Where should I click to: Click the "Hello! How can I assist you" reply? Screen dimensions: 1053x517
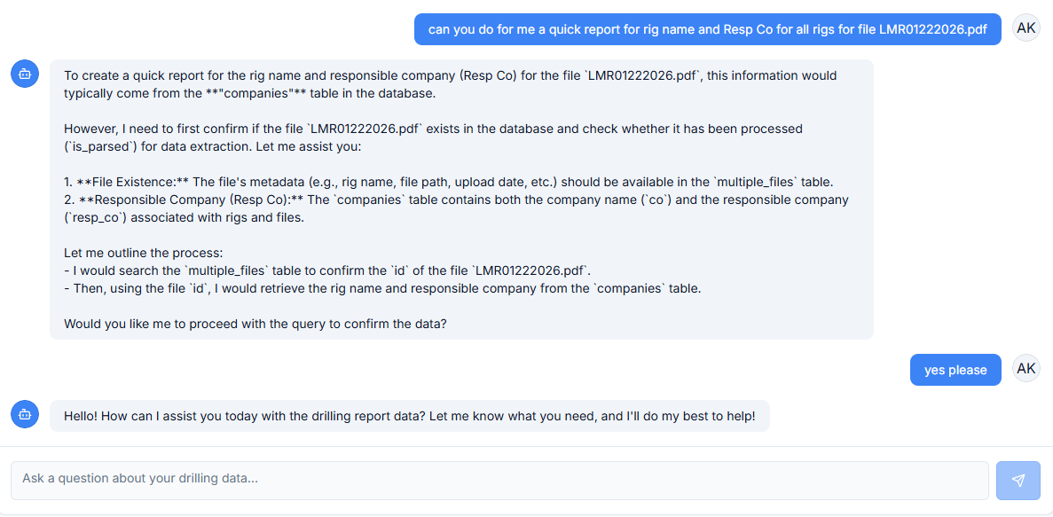(409, 416)
